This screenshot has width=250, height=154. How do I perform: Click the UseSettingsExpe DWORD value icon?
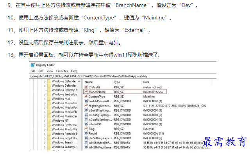[86, 138]
